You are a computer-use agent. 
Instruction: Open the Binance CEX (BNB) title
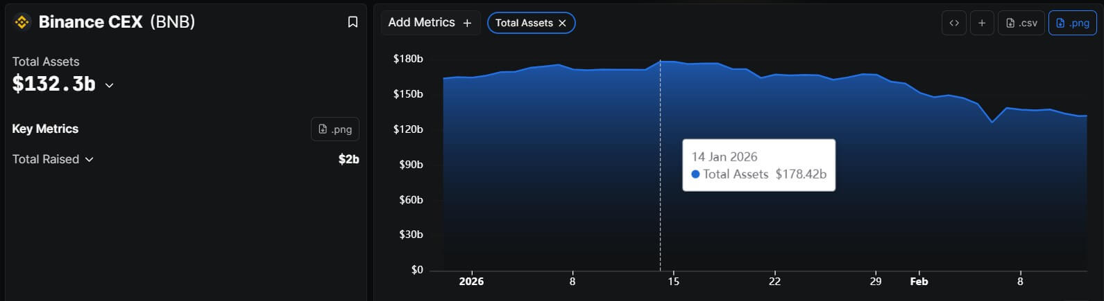pos(117,22)
